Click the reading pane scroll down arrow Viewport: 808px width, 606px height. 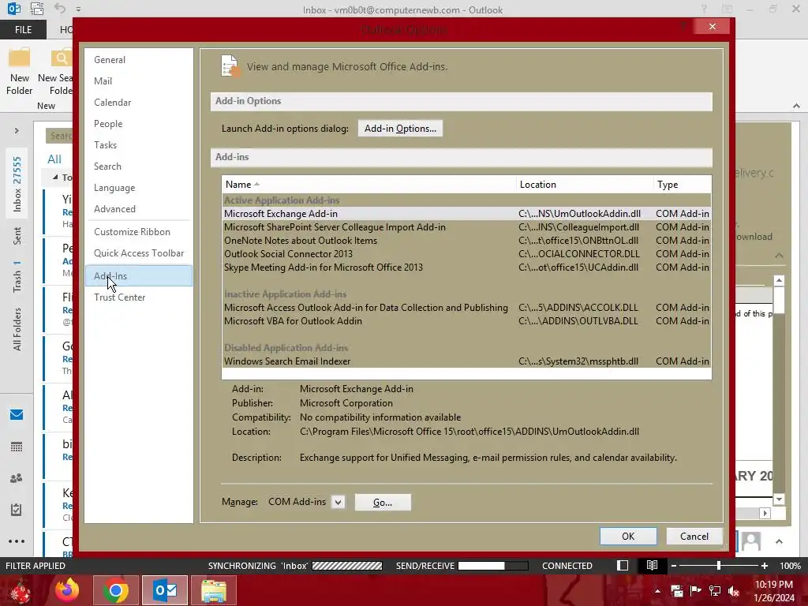(x=779, y=499)
